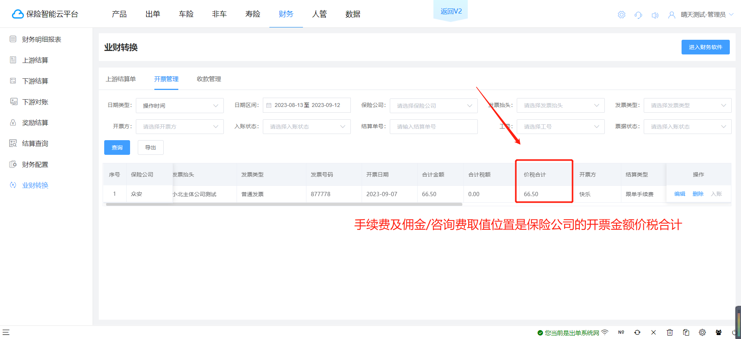
Task: Click the clipboard copy icon in status bar
Action: pos(686,332)
